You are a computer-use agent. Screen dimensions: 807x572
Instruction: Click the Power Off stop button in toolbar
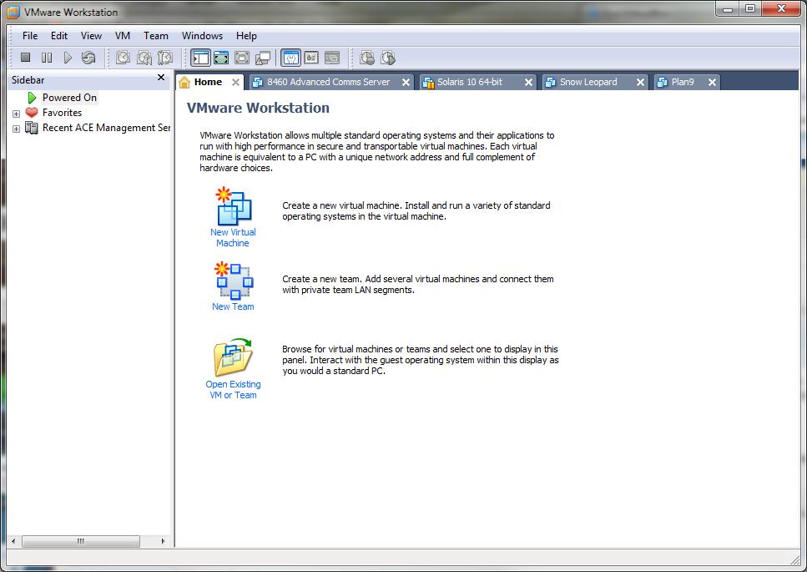[x=26, y=58]
